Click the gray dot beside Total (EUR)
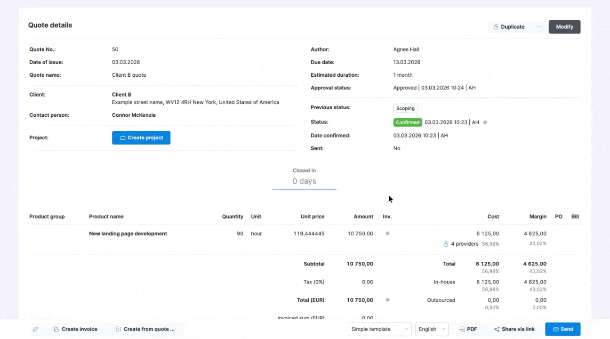 (x=387, y=300)
